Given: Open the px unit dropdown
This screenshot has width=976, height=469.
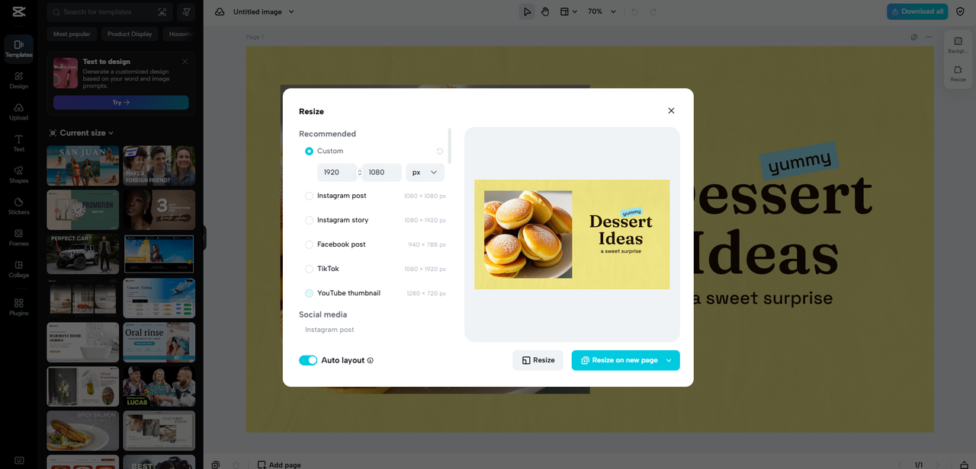Looking at the screenshot, I should (425, 172).
